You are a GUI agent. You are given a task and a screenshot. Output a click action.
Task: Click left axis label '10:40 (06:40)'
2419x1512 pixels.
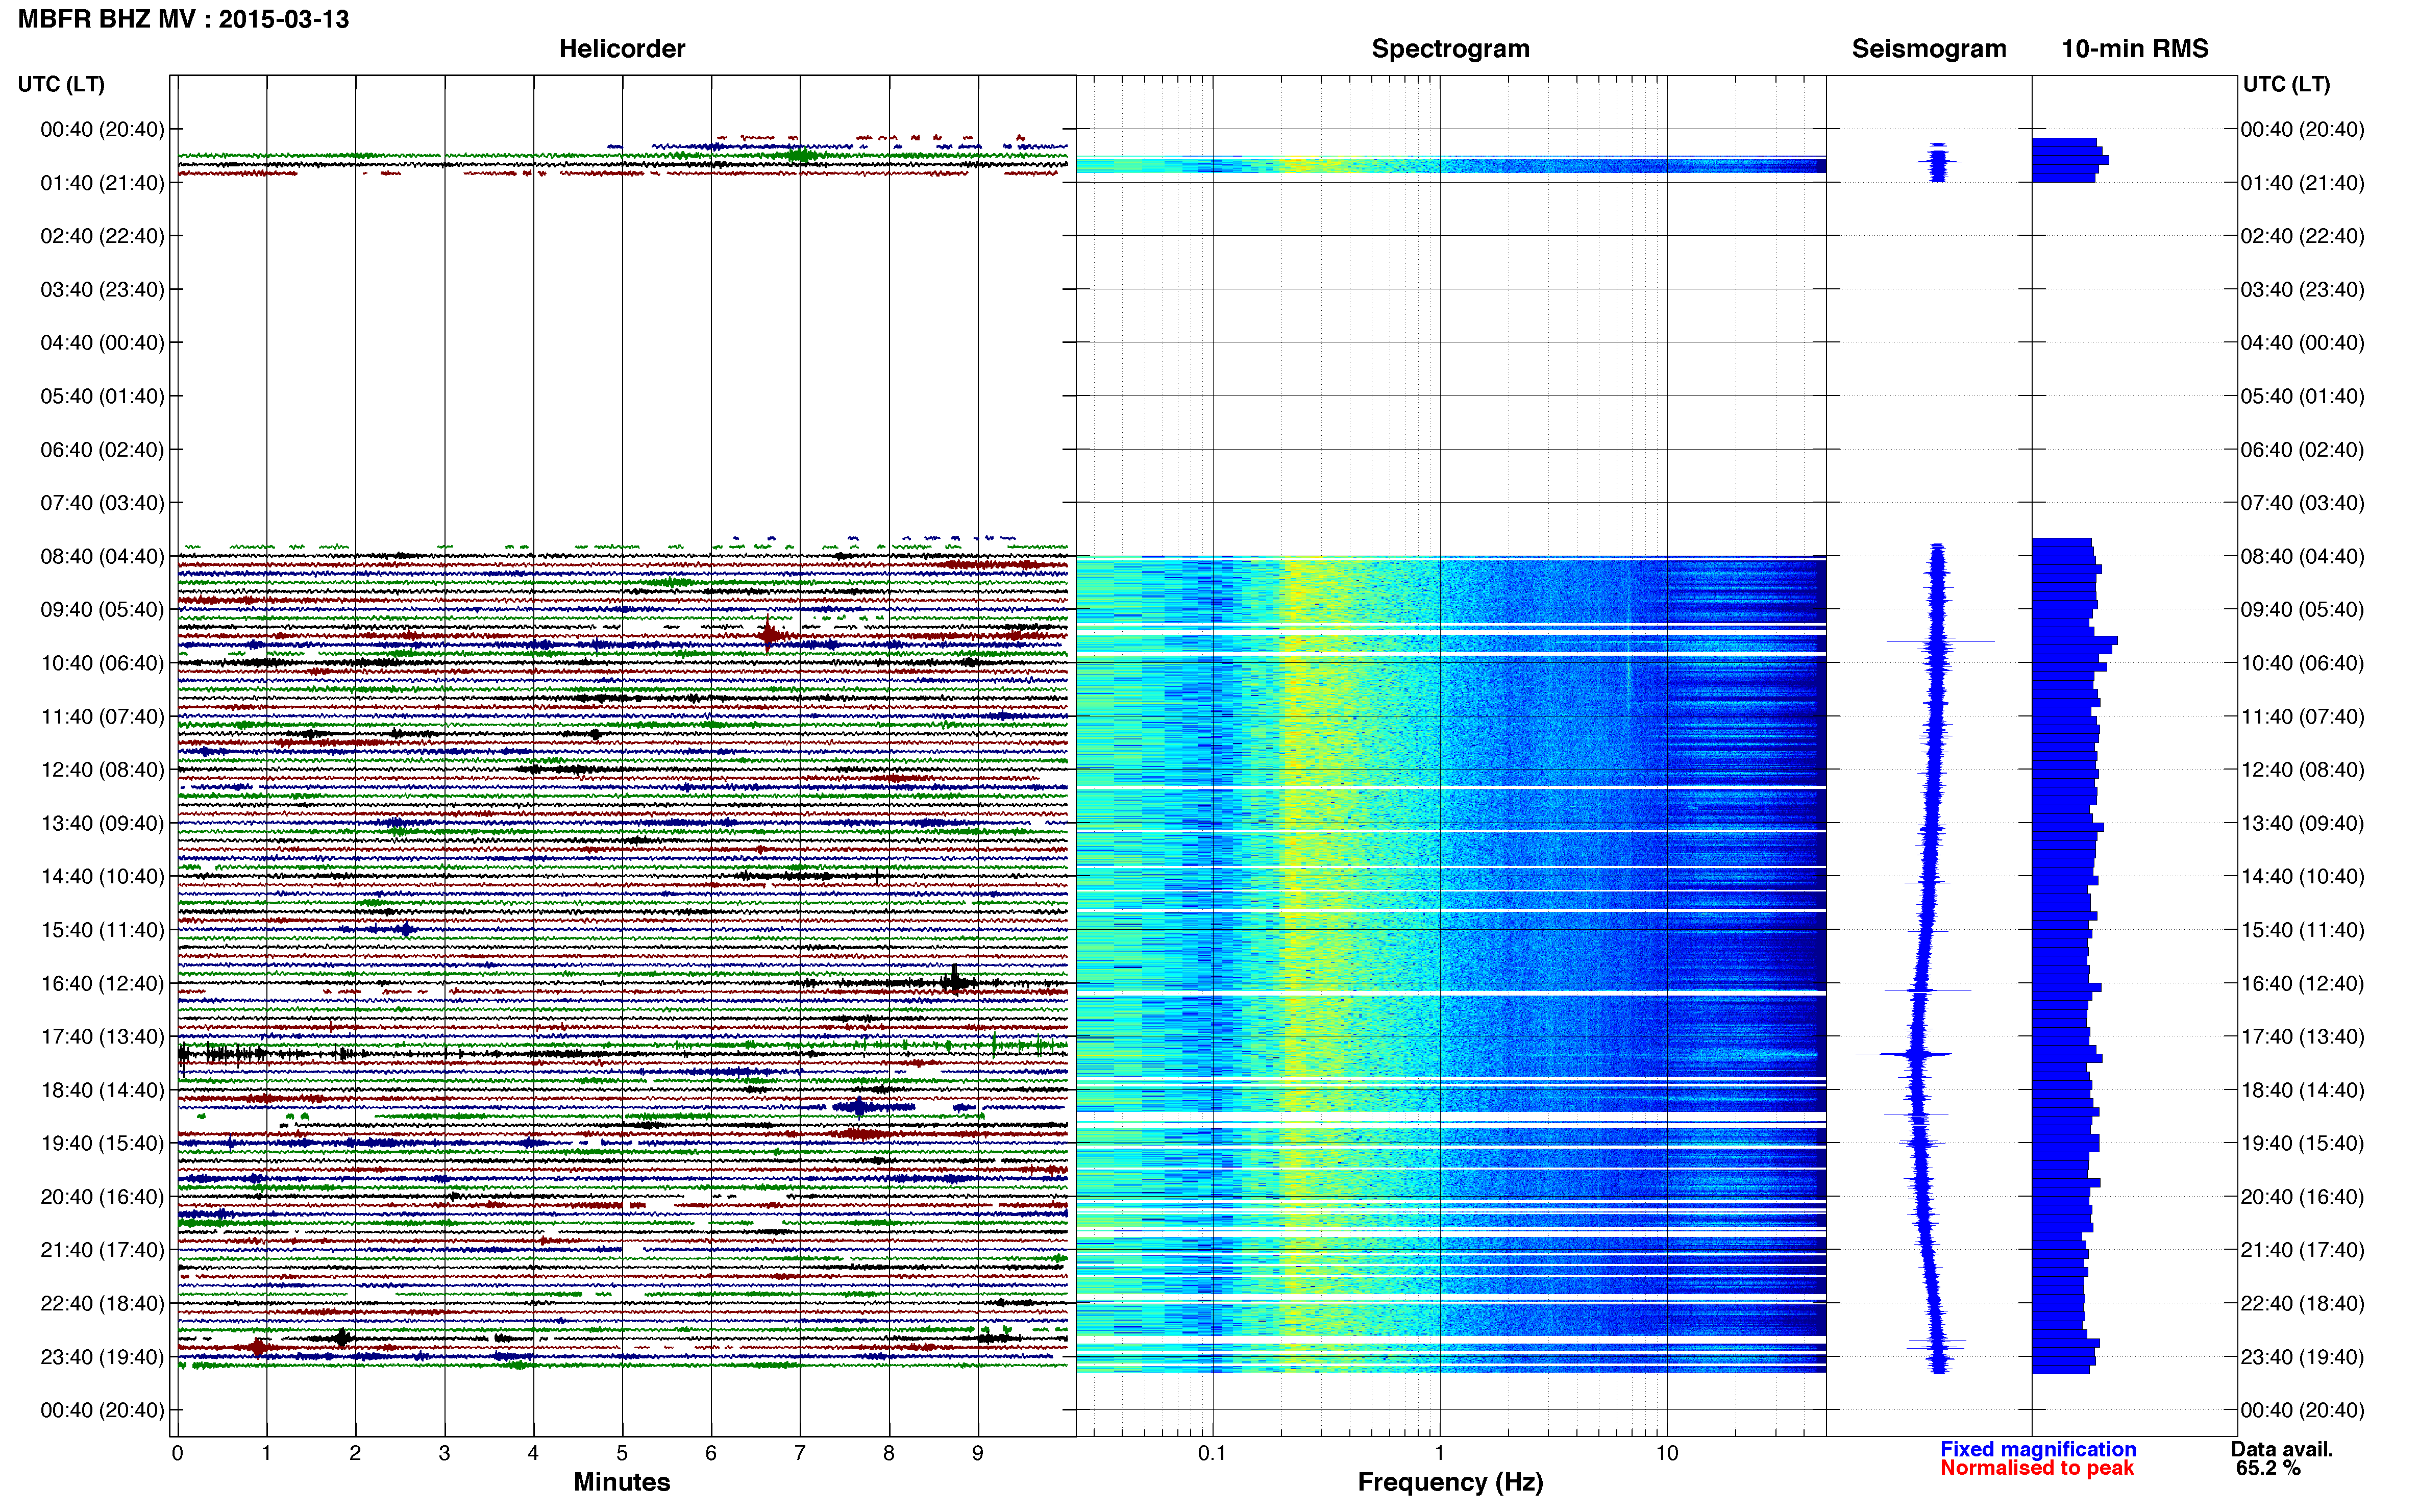click(102, 663)
